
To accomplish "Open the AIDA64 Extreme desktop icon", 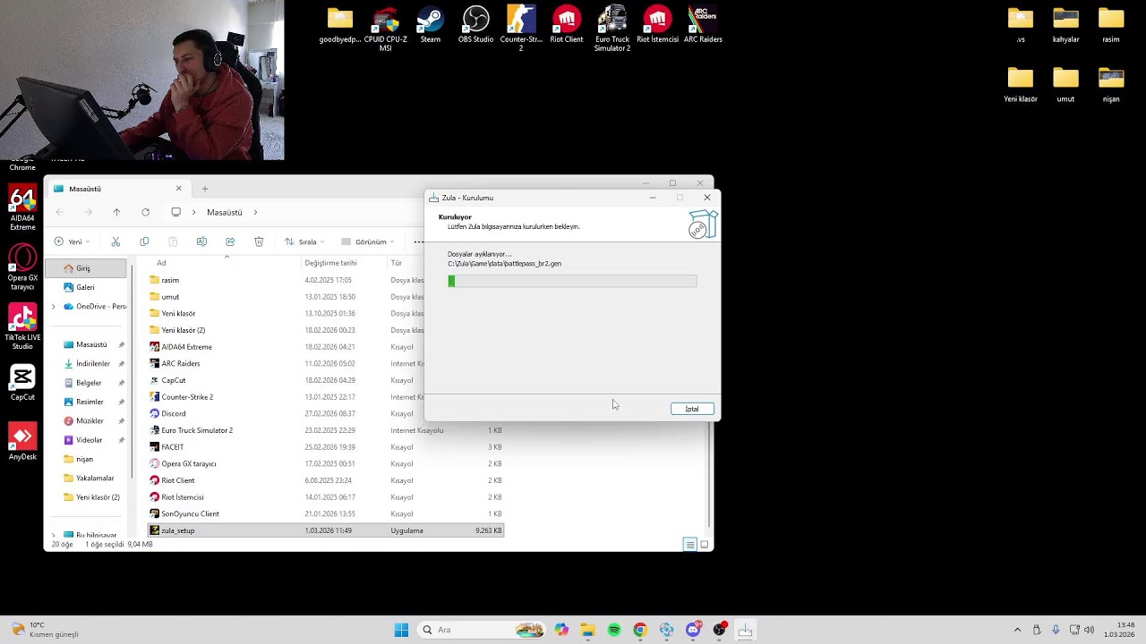I will coord(22,208).
